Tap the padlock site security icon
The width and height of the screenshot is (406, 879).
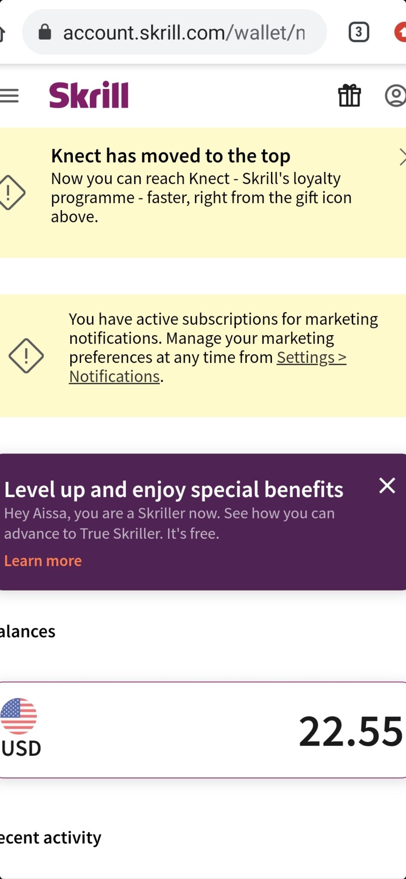tap(45, 32)
